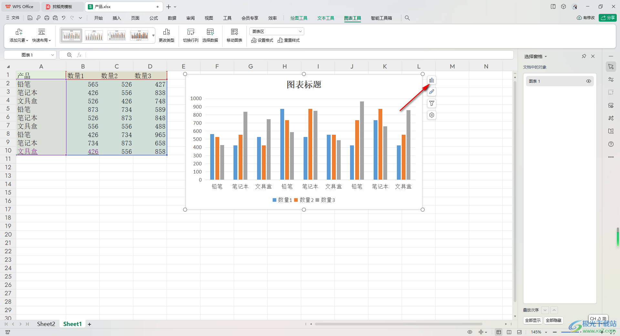
Task: Click the fullscreen icon in status bar
Action: [x=612, y=332]
